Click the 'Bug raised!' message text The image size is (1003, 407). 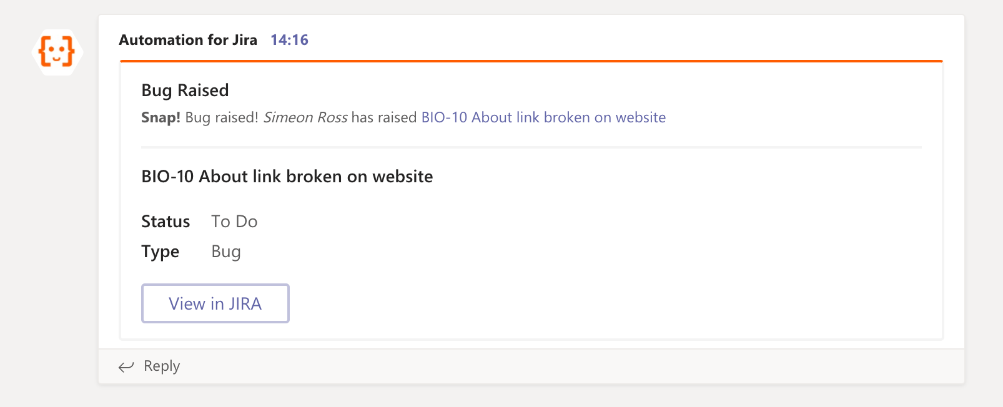pos(222,117)
